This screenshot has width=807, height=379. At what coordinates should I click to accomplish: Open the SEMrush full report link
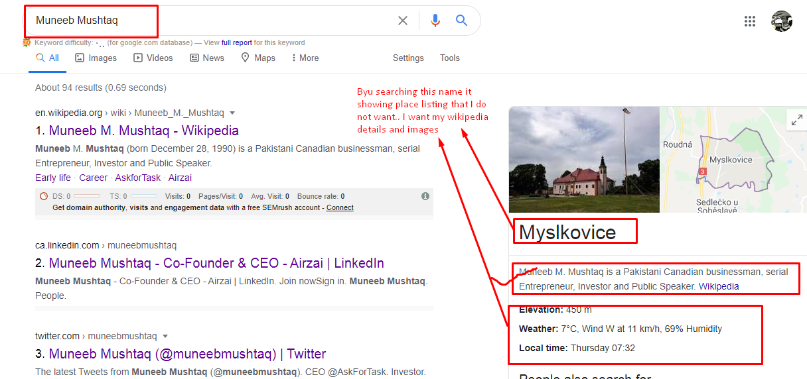237,42
